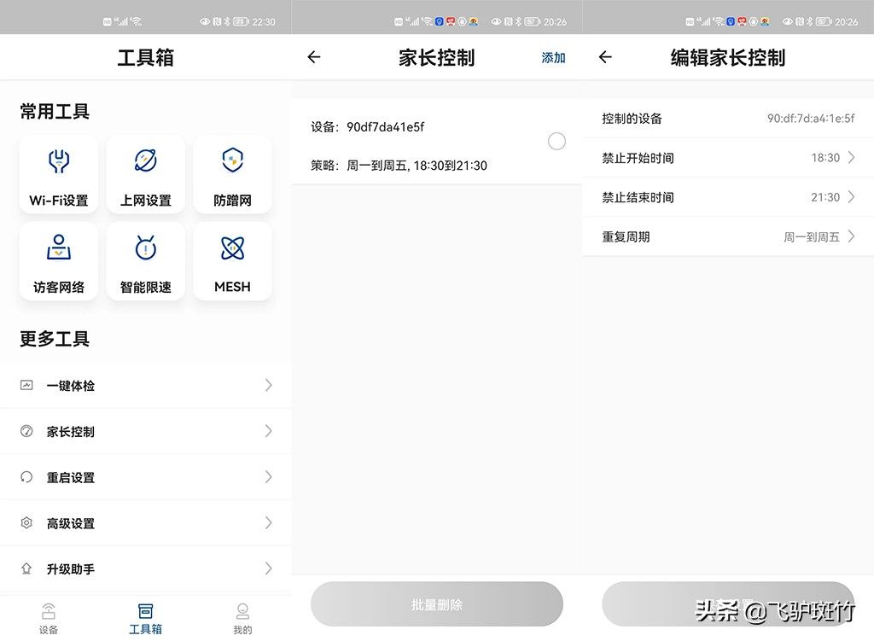This screenshot has width=874, height=641.
Task: Open the 家长控制 entry under 更多工具
Action: tap(145, 431)
